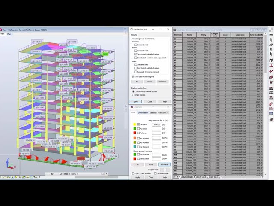
Task: Switch to Stresses tab in Diagrams
Action: [x=153, y=112]
